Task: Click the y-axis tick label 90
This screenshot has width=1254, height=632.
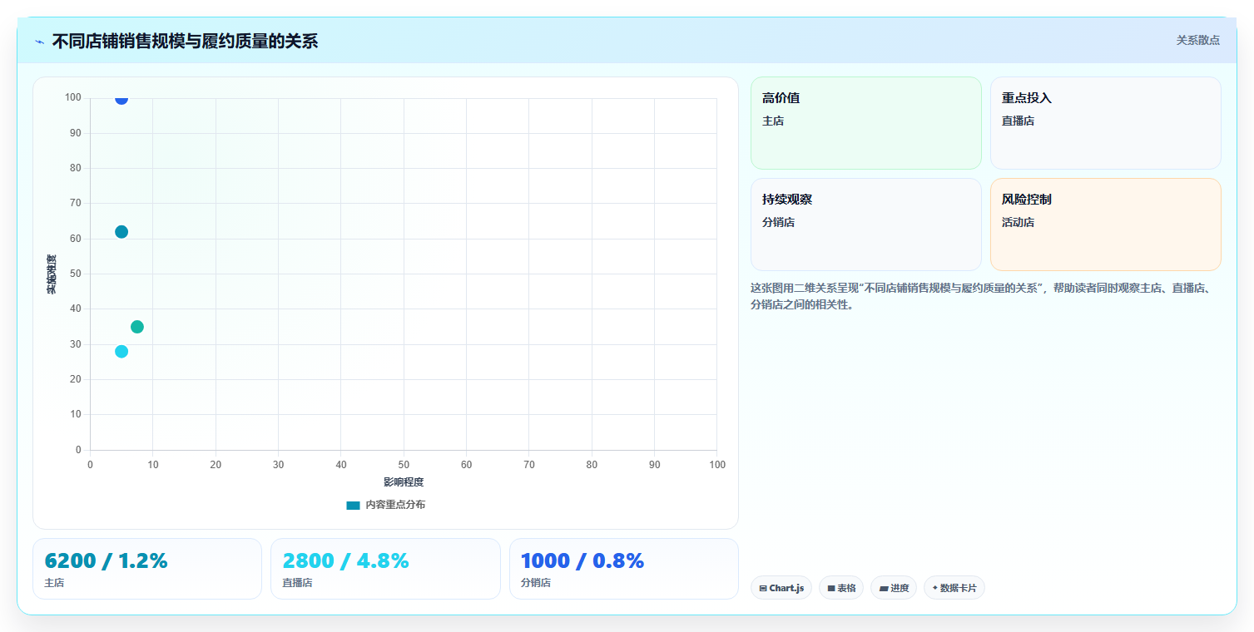Action: [76, 133]
